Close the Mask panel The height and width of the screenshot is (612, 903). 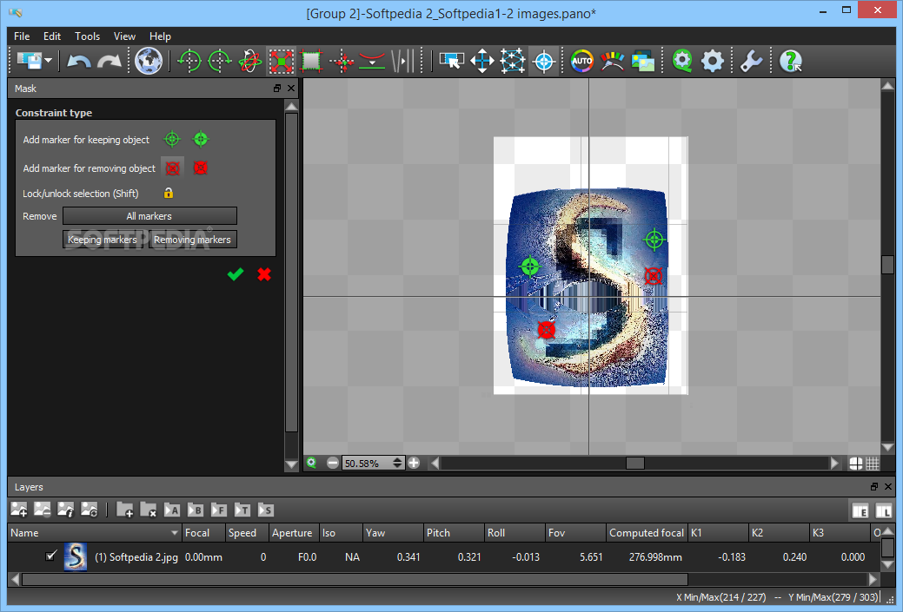pos(291,88)
